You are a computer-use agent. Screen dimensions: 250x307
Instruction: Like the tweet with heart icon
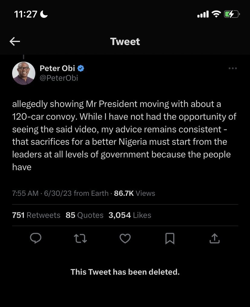(125, 239)
